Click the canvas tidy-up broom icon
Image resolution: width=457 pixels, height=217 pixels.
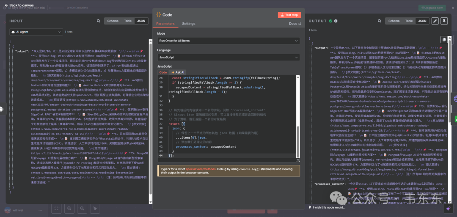point(95,208)
